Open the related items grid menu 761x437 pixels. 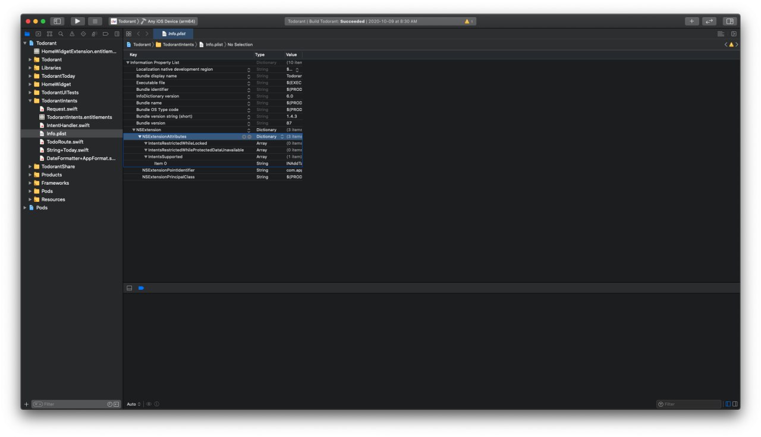[x=128, y=34]
